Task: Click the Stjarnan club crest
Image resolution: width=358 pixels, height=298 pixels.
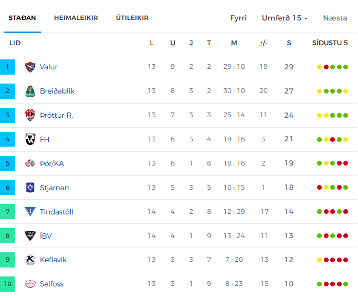Action: 30,188
